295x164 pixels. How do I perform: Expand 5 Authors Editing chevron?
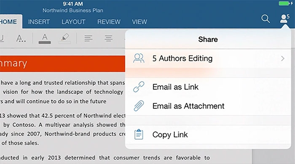(283, 58)
